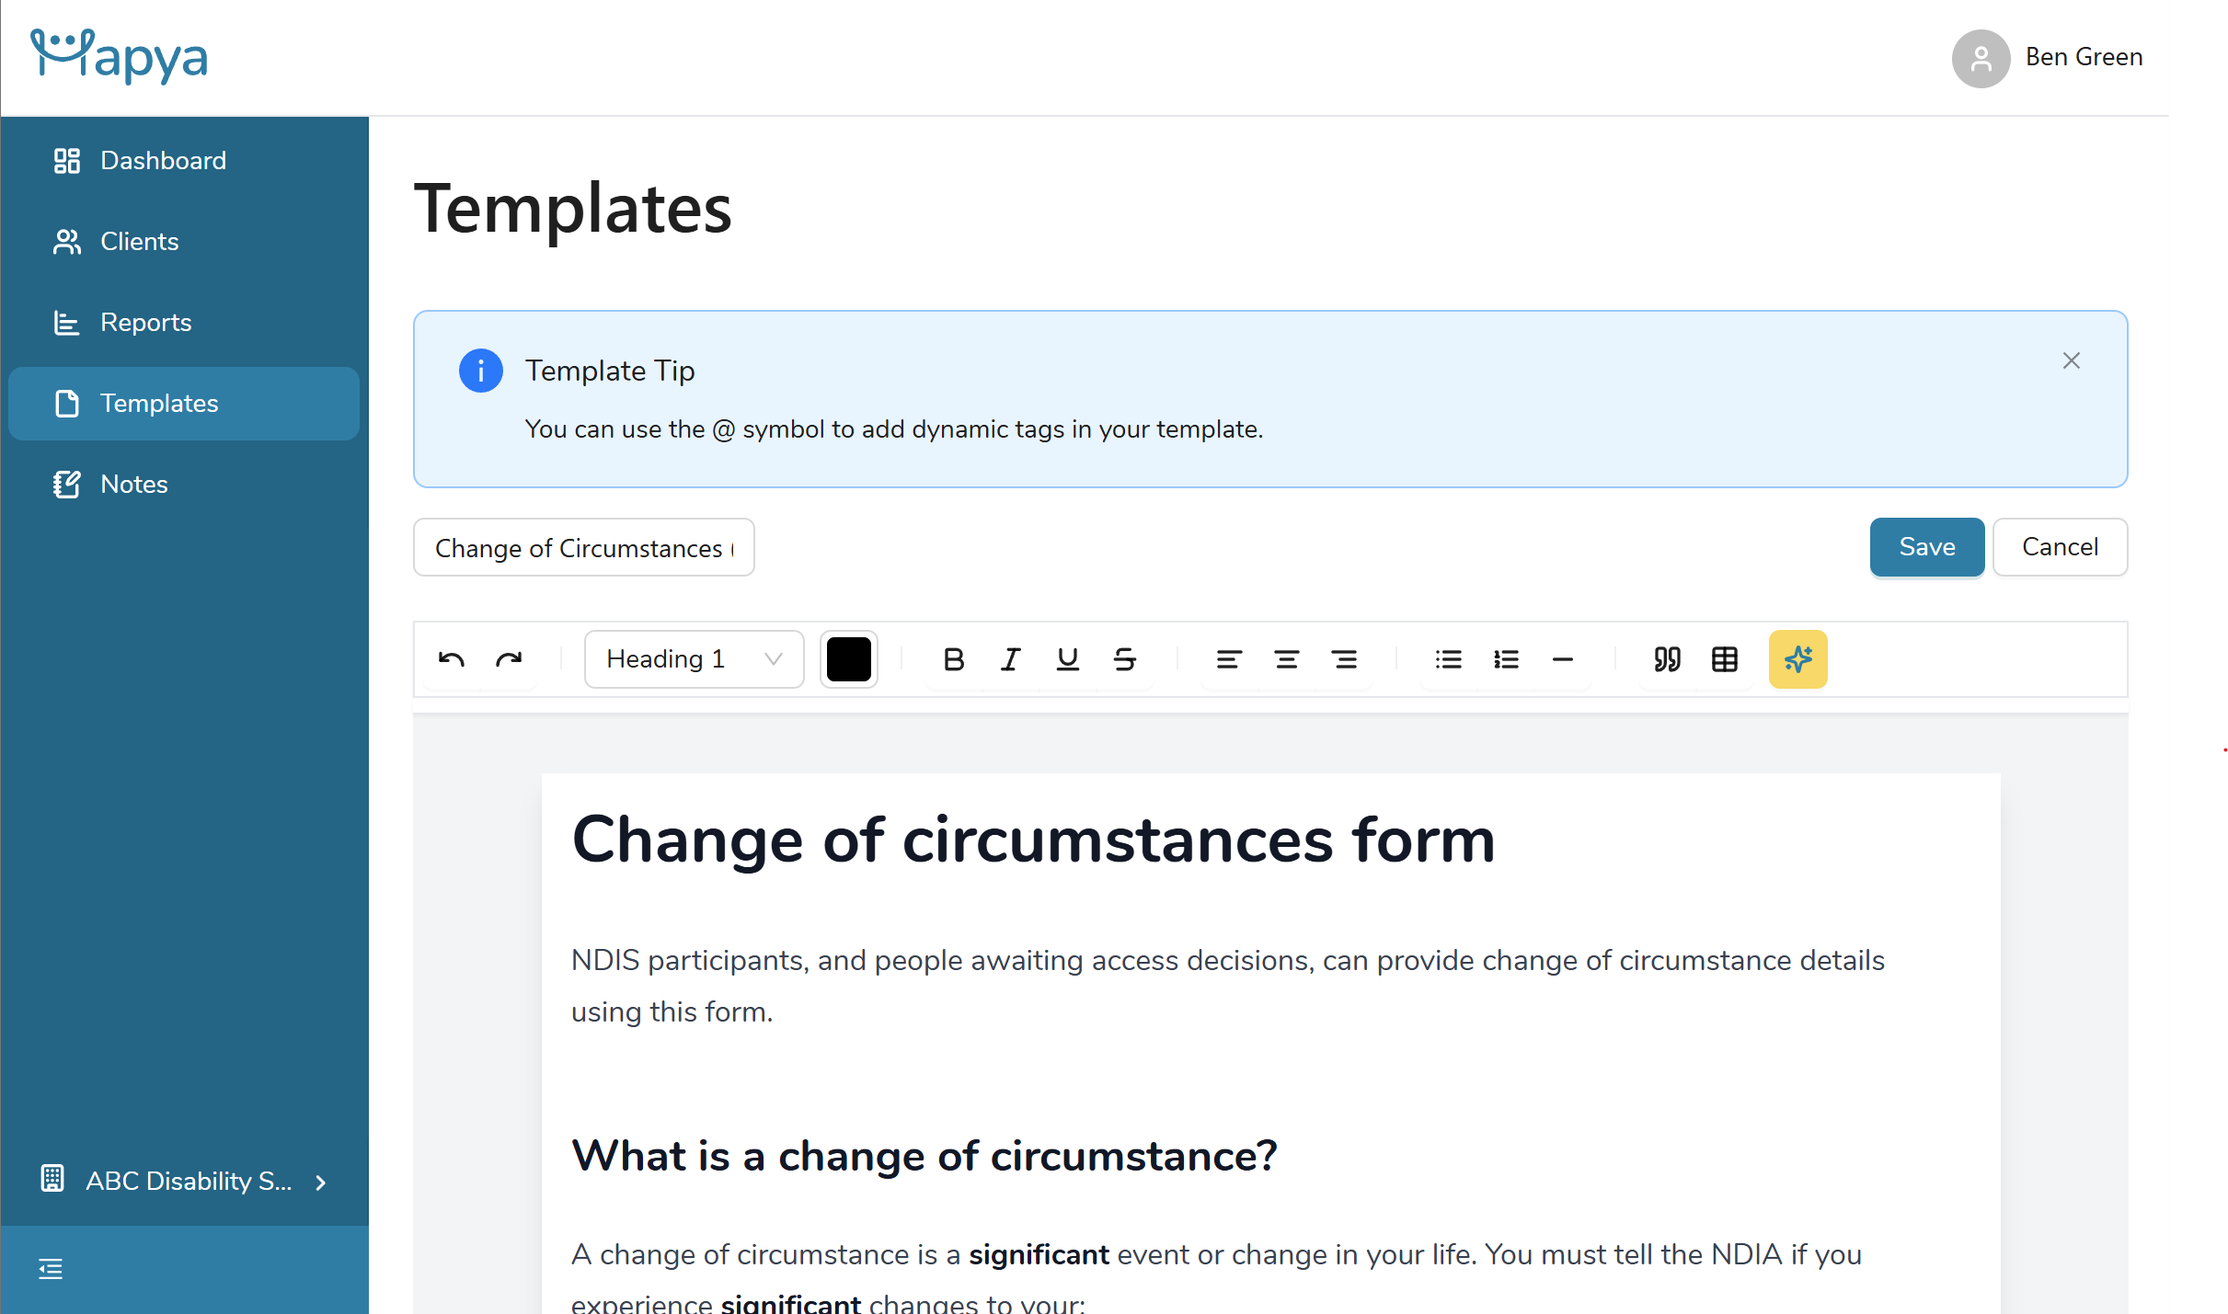Create a bulleted list
The width and height of the screenshot is (2228, 1314).
[1448, 659]
